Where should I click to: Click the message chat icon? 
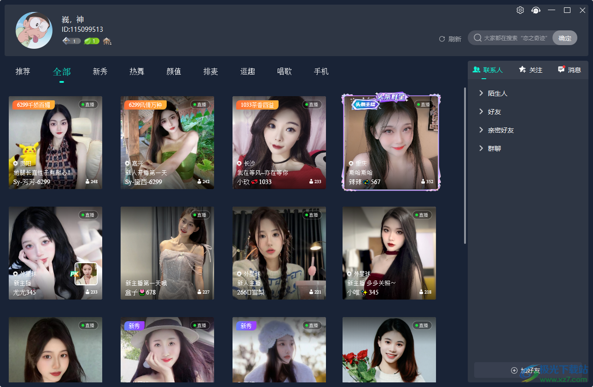point(561,69)
